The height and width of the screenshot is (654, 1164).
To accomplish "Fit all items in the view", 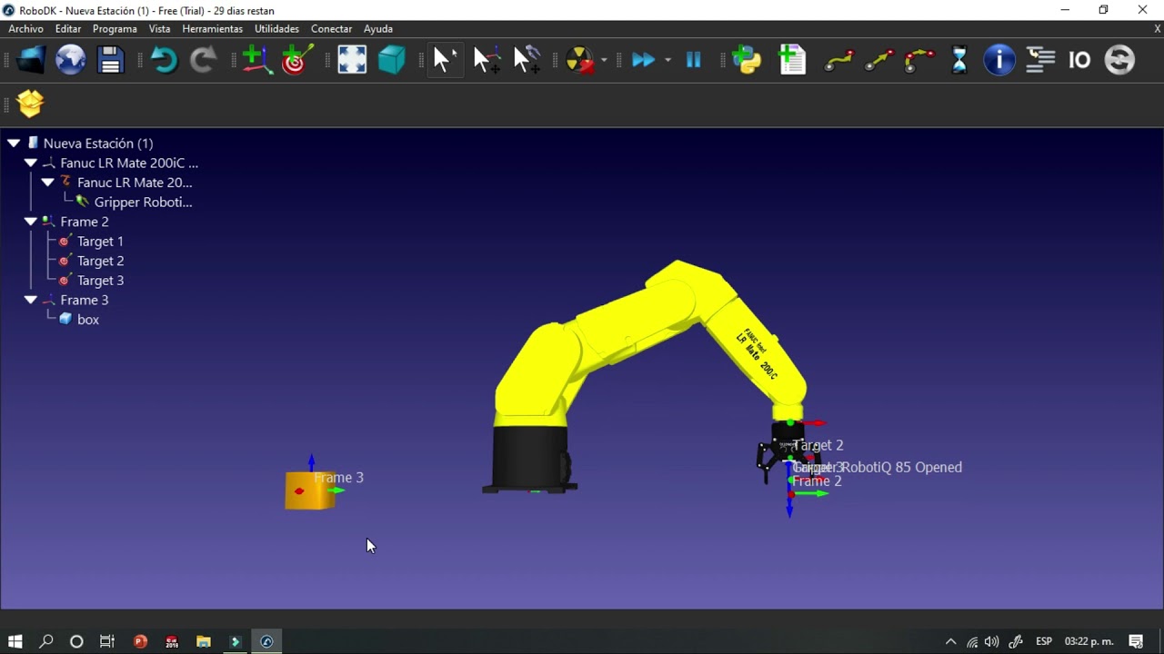I will click(x=352, y=61).
